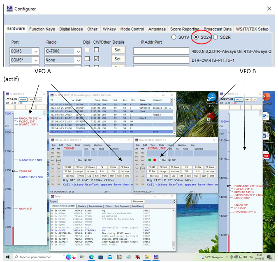Click the red IrfanView taskbar icon
The image size is (278, 262).
[x=137, y=257]
